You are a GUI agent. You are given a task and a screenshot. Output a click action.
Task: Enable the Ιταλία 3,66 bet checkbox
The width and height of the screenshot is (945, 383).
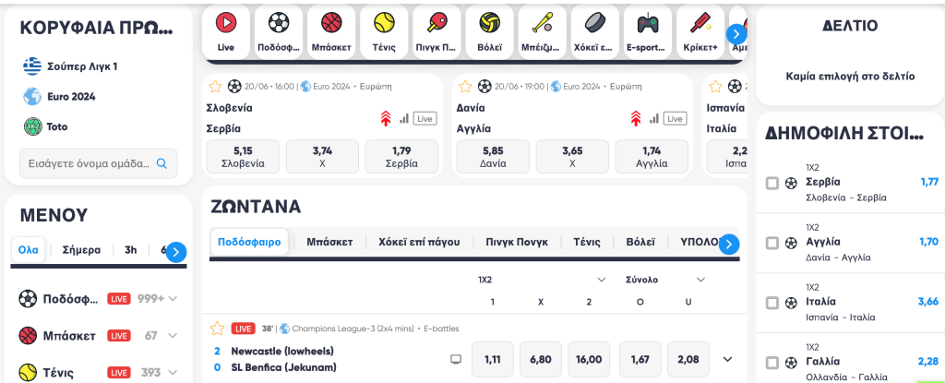tap(772, 303)
